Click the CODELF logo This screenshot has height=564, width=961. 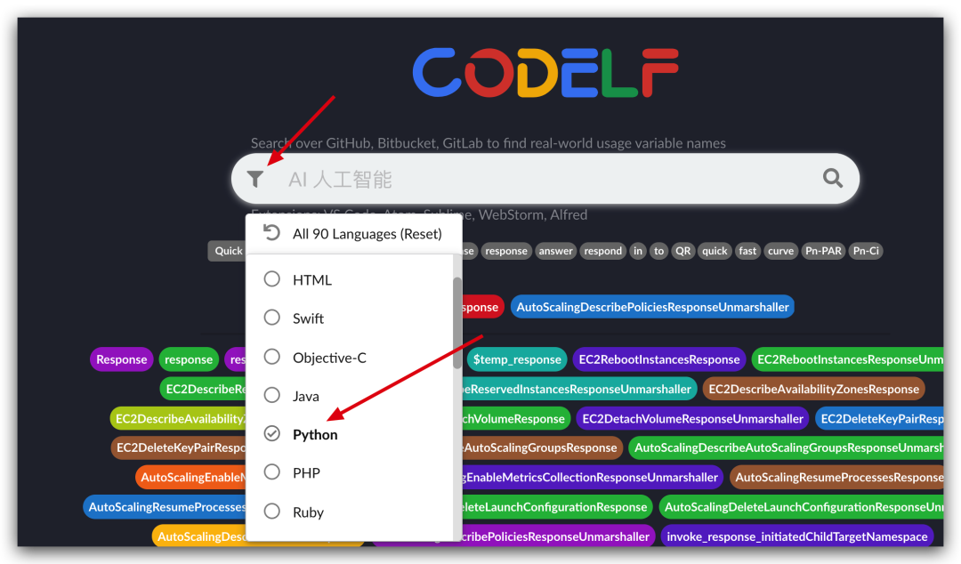545,73
